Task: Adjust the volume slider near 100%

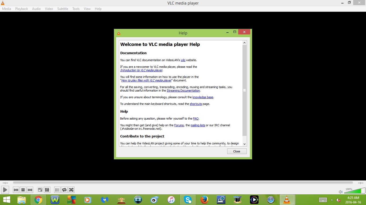Action: pyautogui.click(x=354, y=191)
